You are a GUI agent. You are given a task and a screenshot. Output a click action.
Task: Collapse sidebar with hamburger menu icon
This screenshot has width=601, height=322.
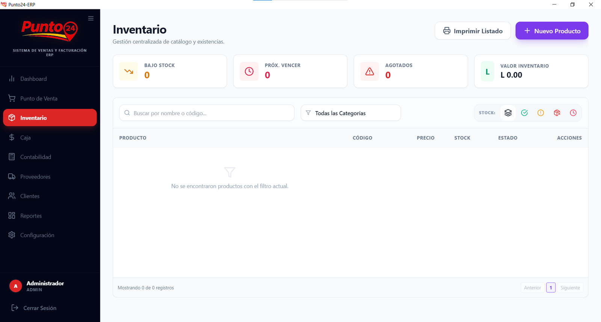point(91,18)
